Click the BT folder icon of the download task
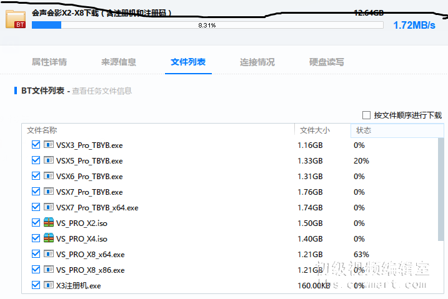Screen dimensions: 448x299 pos(16,19)
